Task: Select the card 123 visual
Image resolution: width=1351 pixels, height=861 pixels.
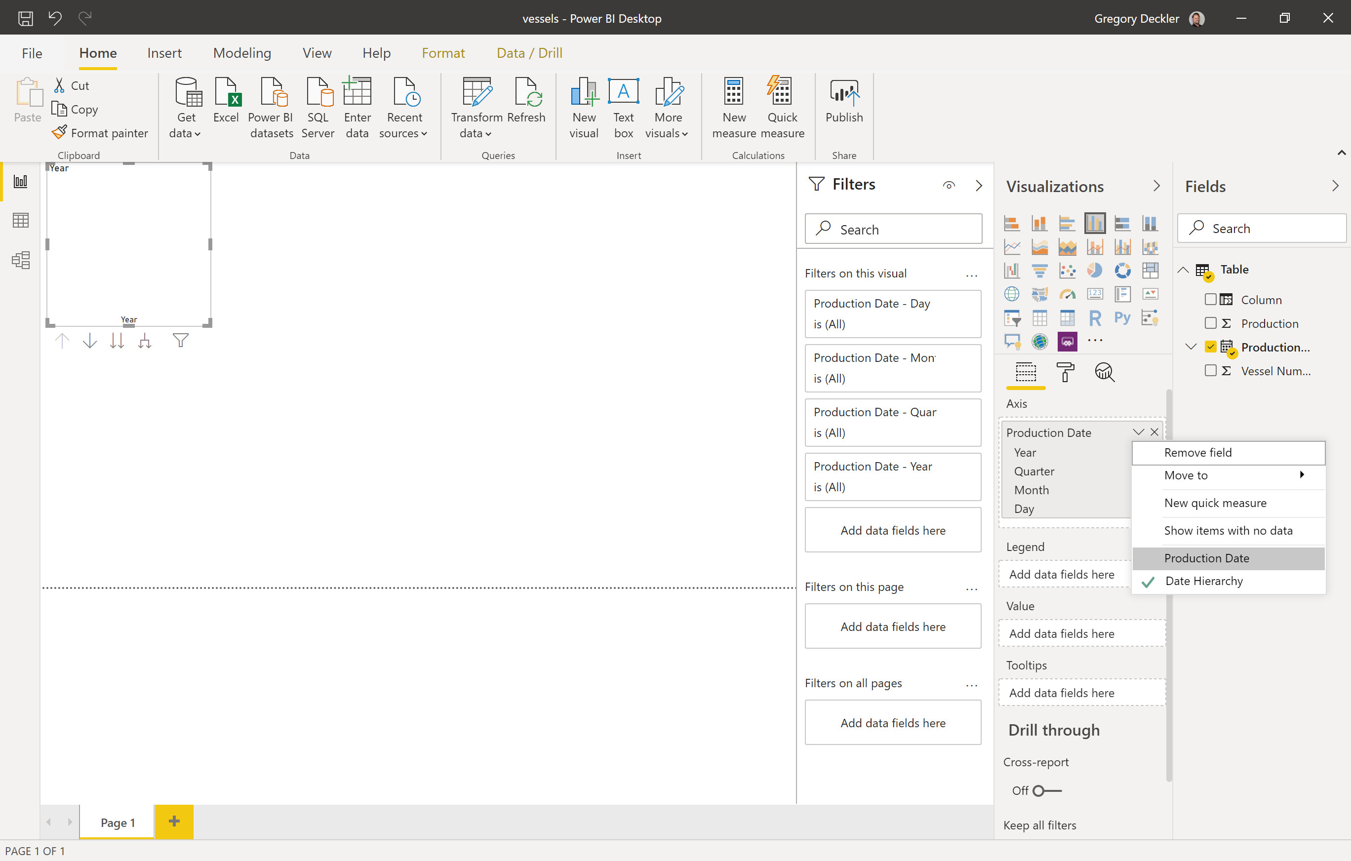Action: point(1095,294)
